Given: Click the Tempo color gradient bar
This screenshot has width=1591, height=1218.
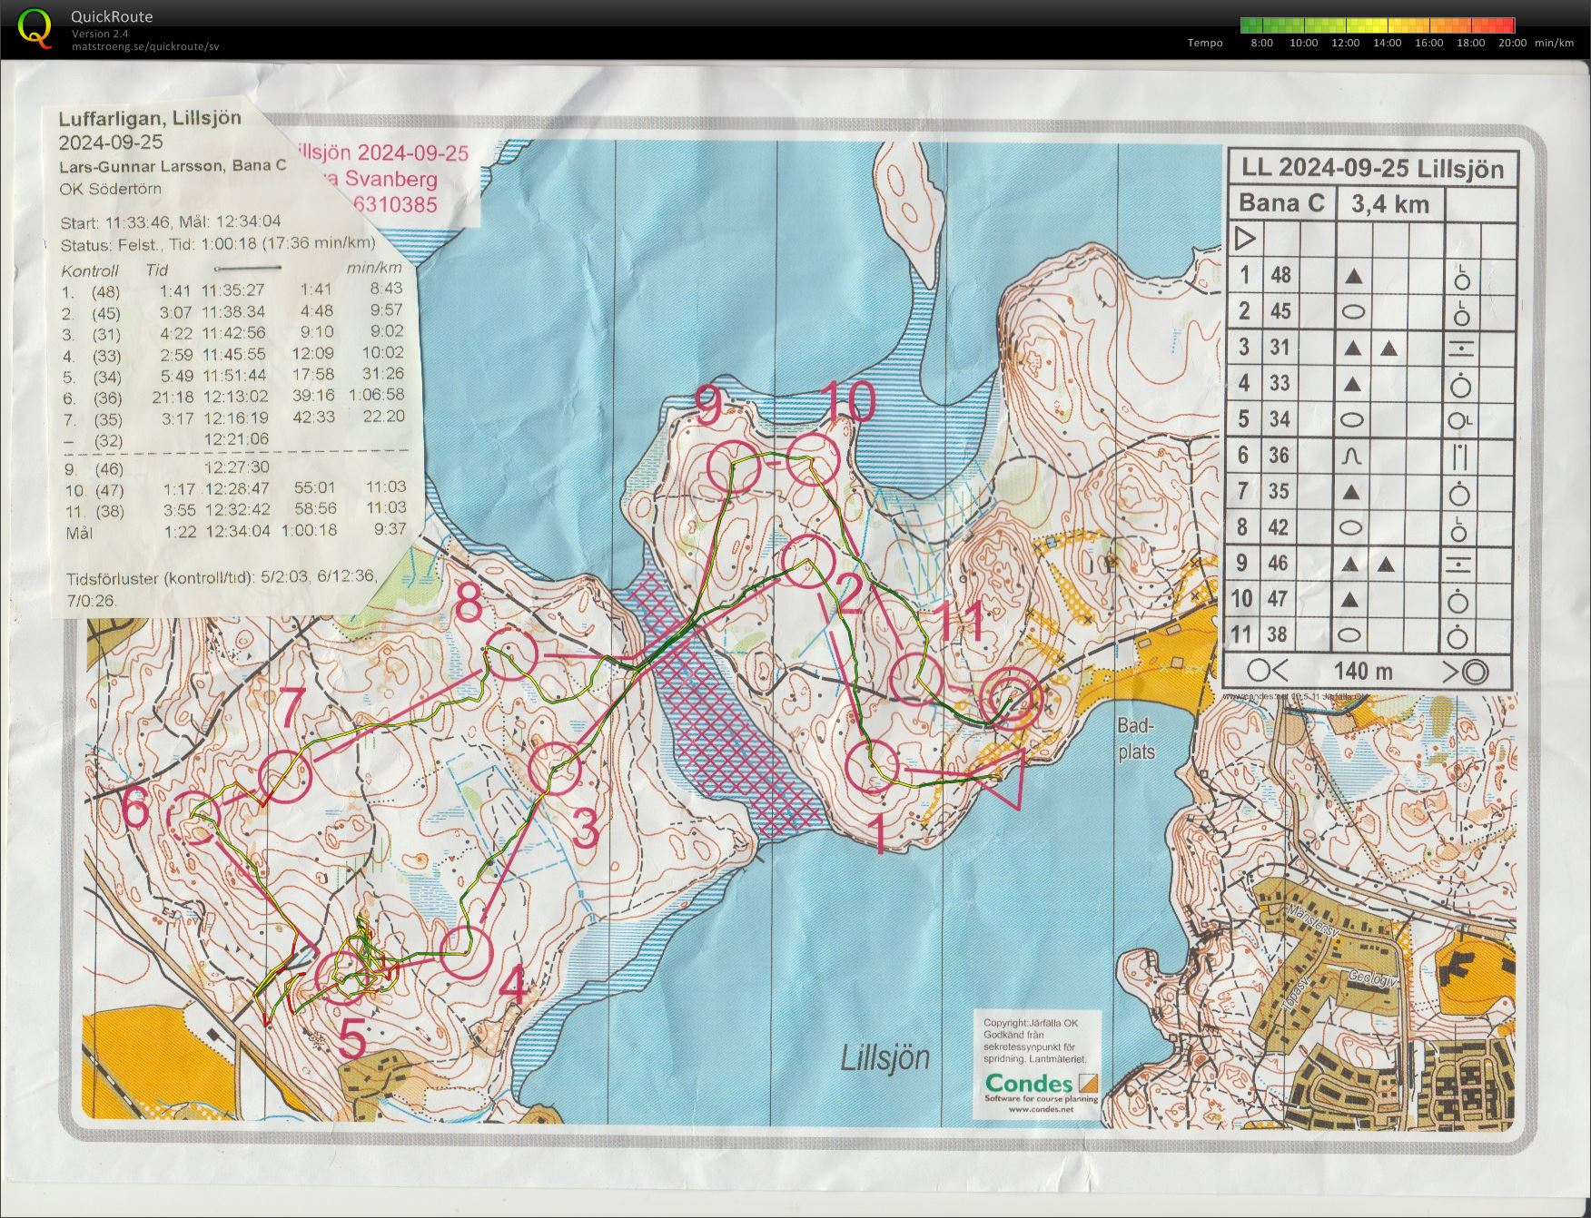Looking at the screenshot, I should point(1378,25).
